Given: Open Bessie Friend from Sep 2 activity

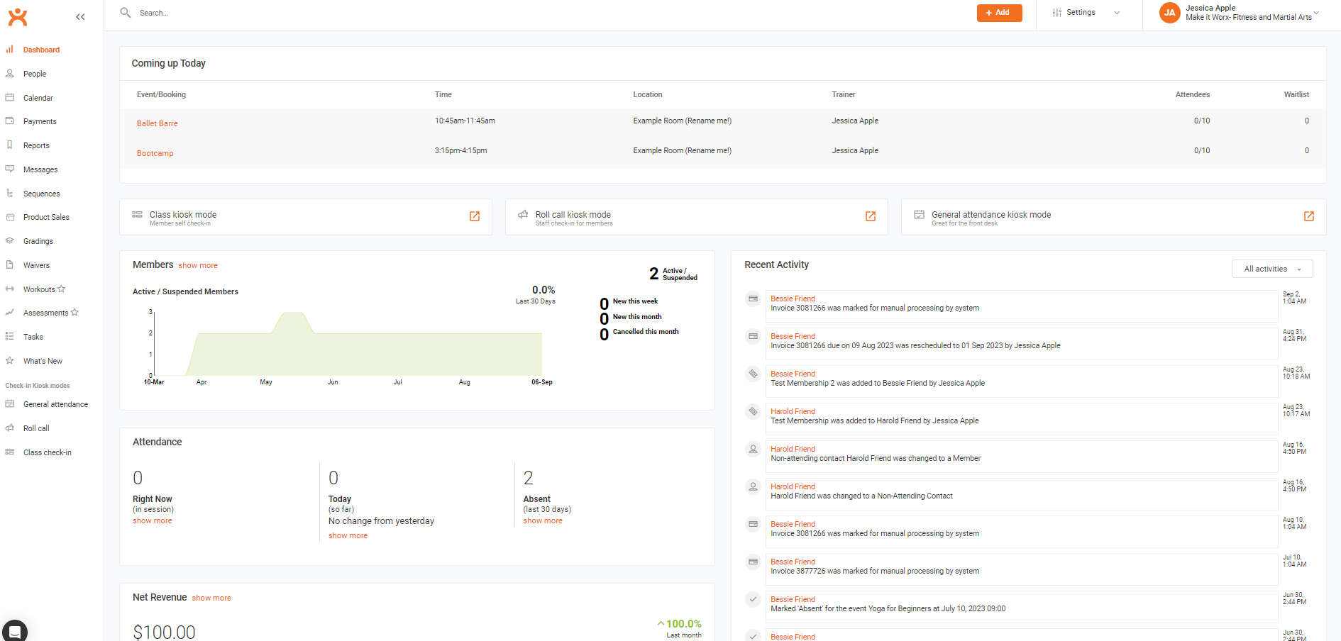Looking at the screenshot, I should 793,299.
